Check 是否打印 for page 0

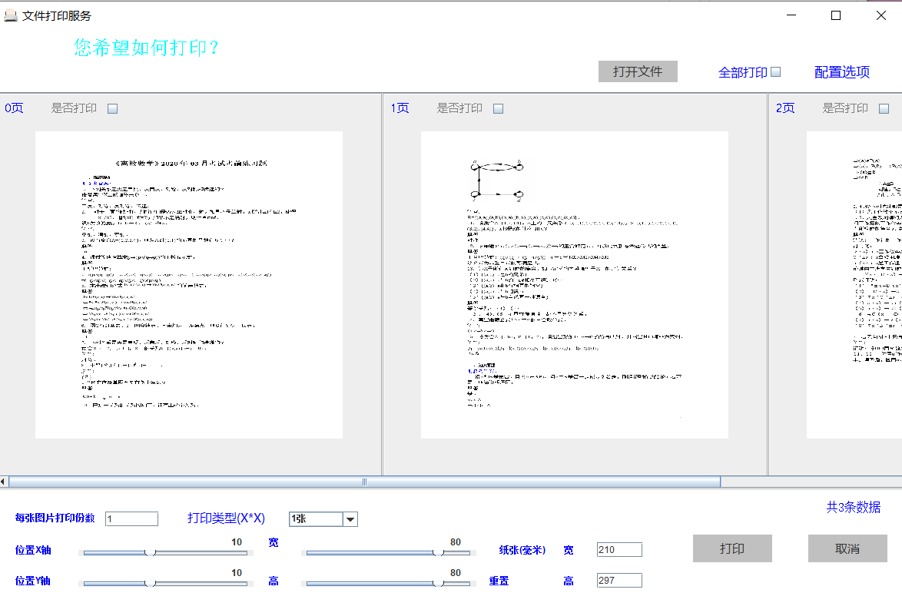click(112, 108)
